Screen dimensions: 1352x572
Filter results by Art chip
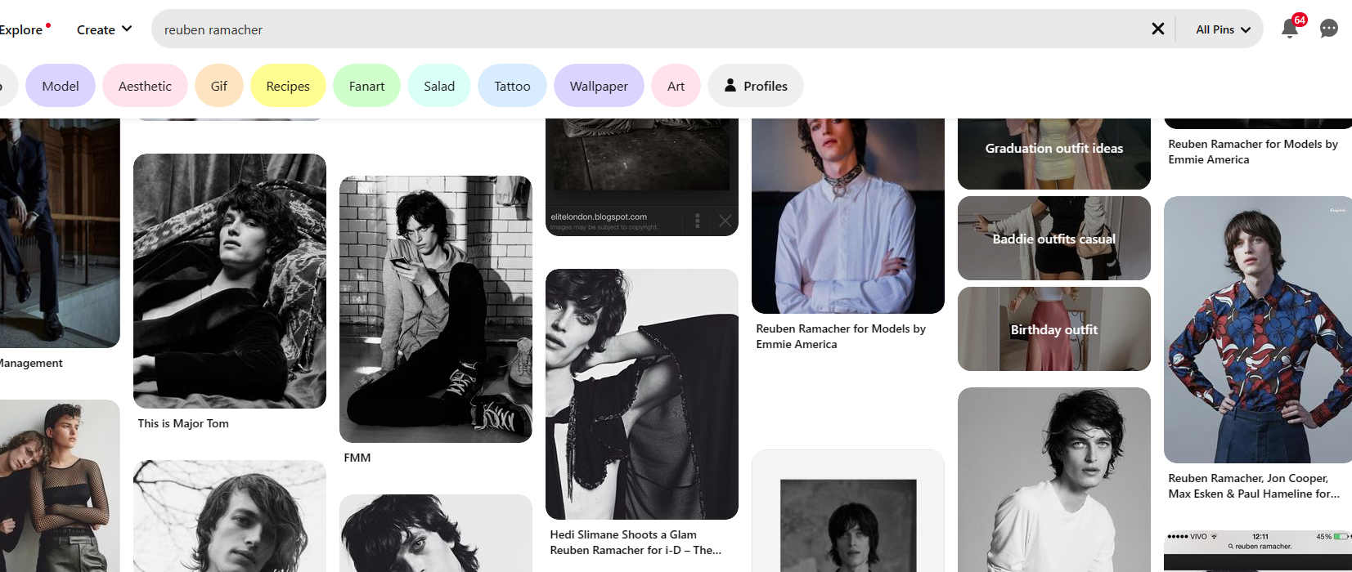676,86
